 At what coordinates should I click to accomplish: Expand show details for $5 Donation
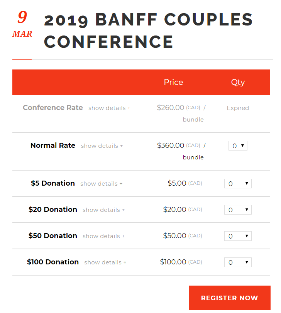tap(102, 184)
